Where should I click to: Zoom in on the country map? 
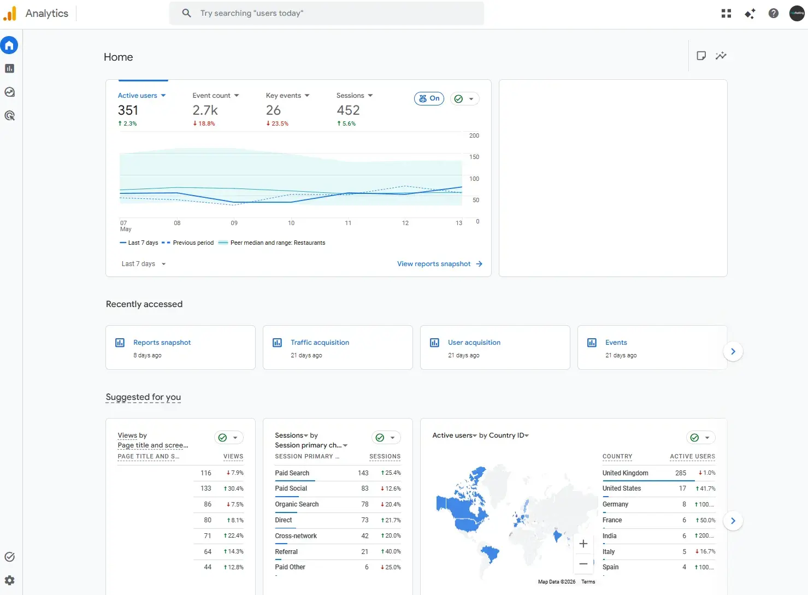tap(583, 544)
